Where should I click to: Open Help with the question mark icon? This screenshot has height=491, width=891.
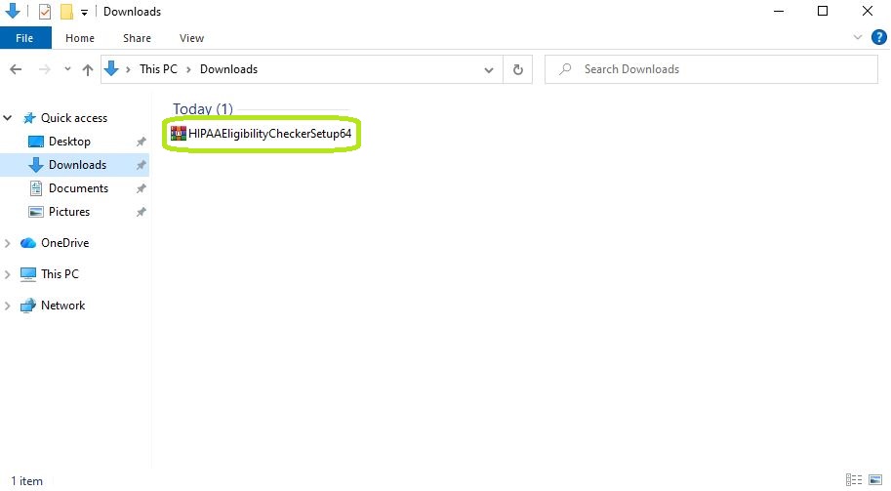pyautogui.click(x=878, y=37)
